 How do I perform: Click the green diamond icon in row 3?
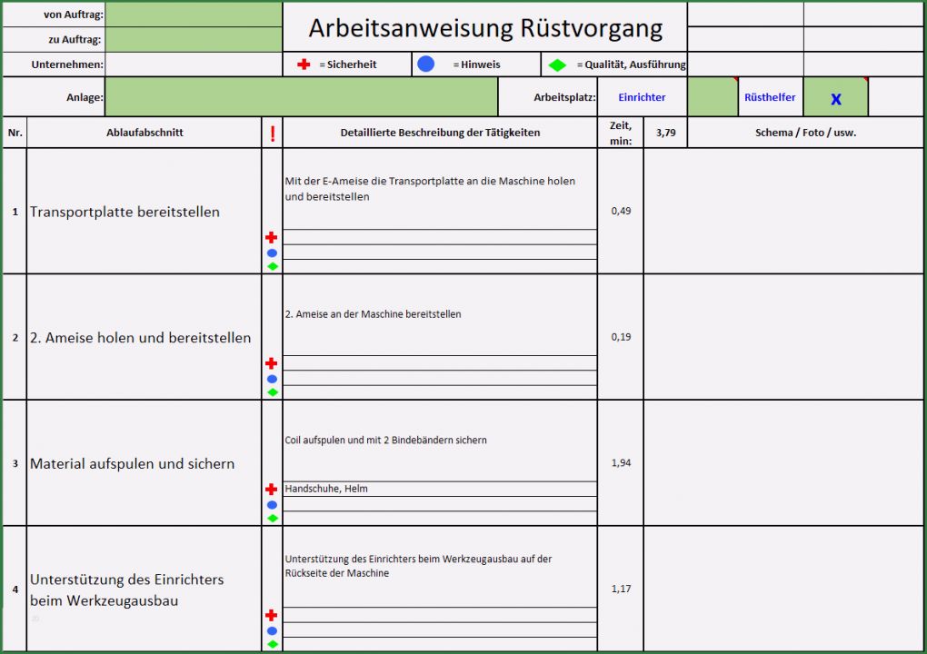271,518
